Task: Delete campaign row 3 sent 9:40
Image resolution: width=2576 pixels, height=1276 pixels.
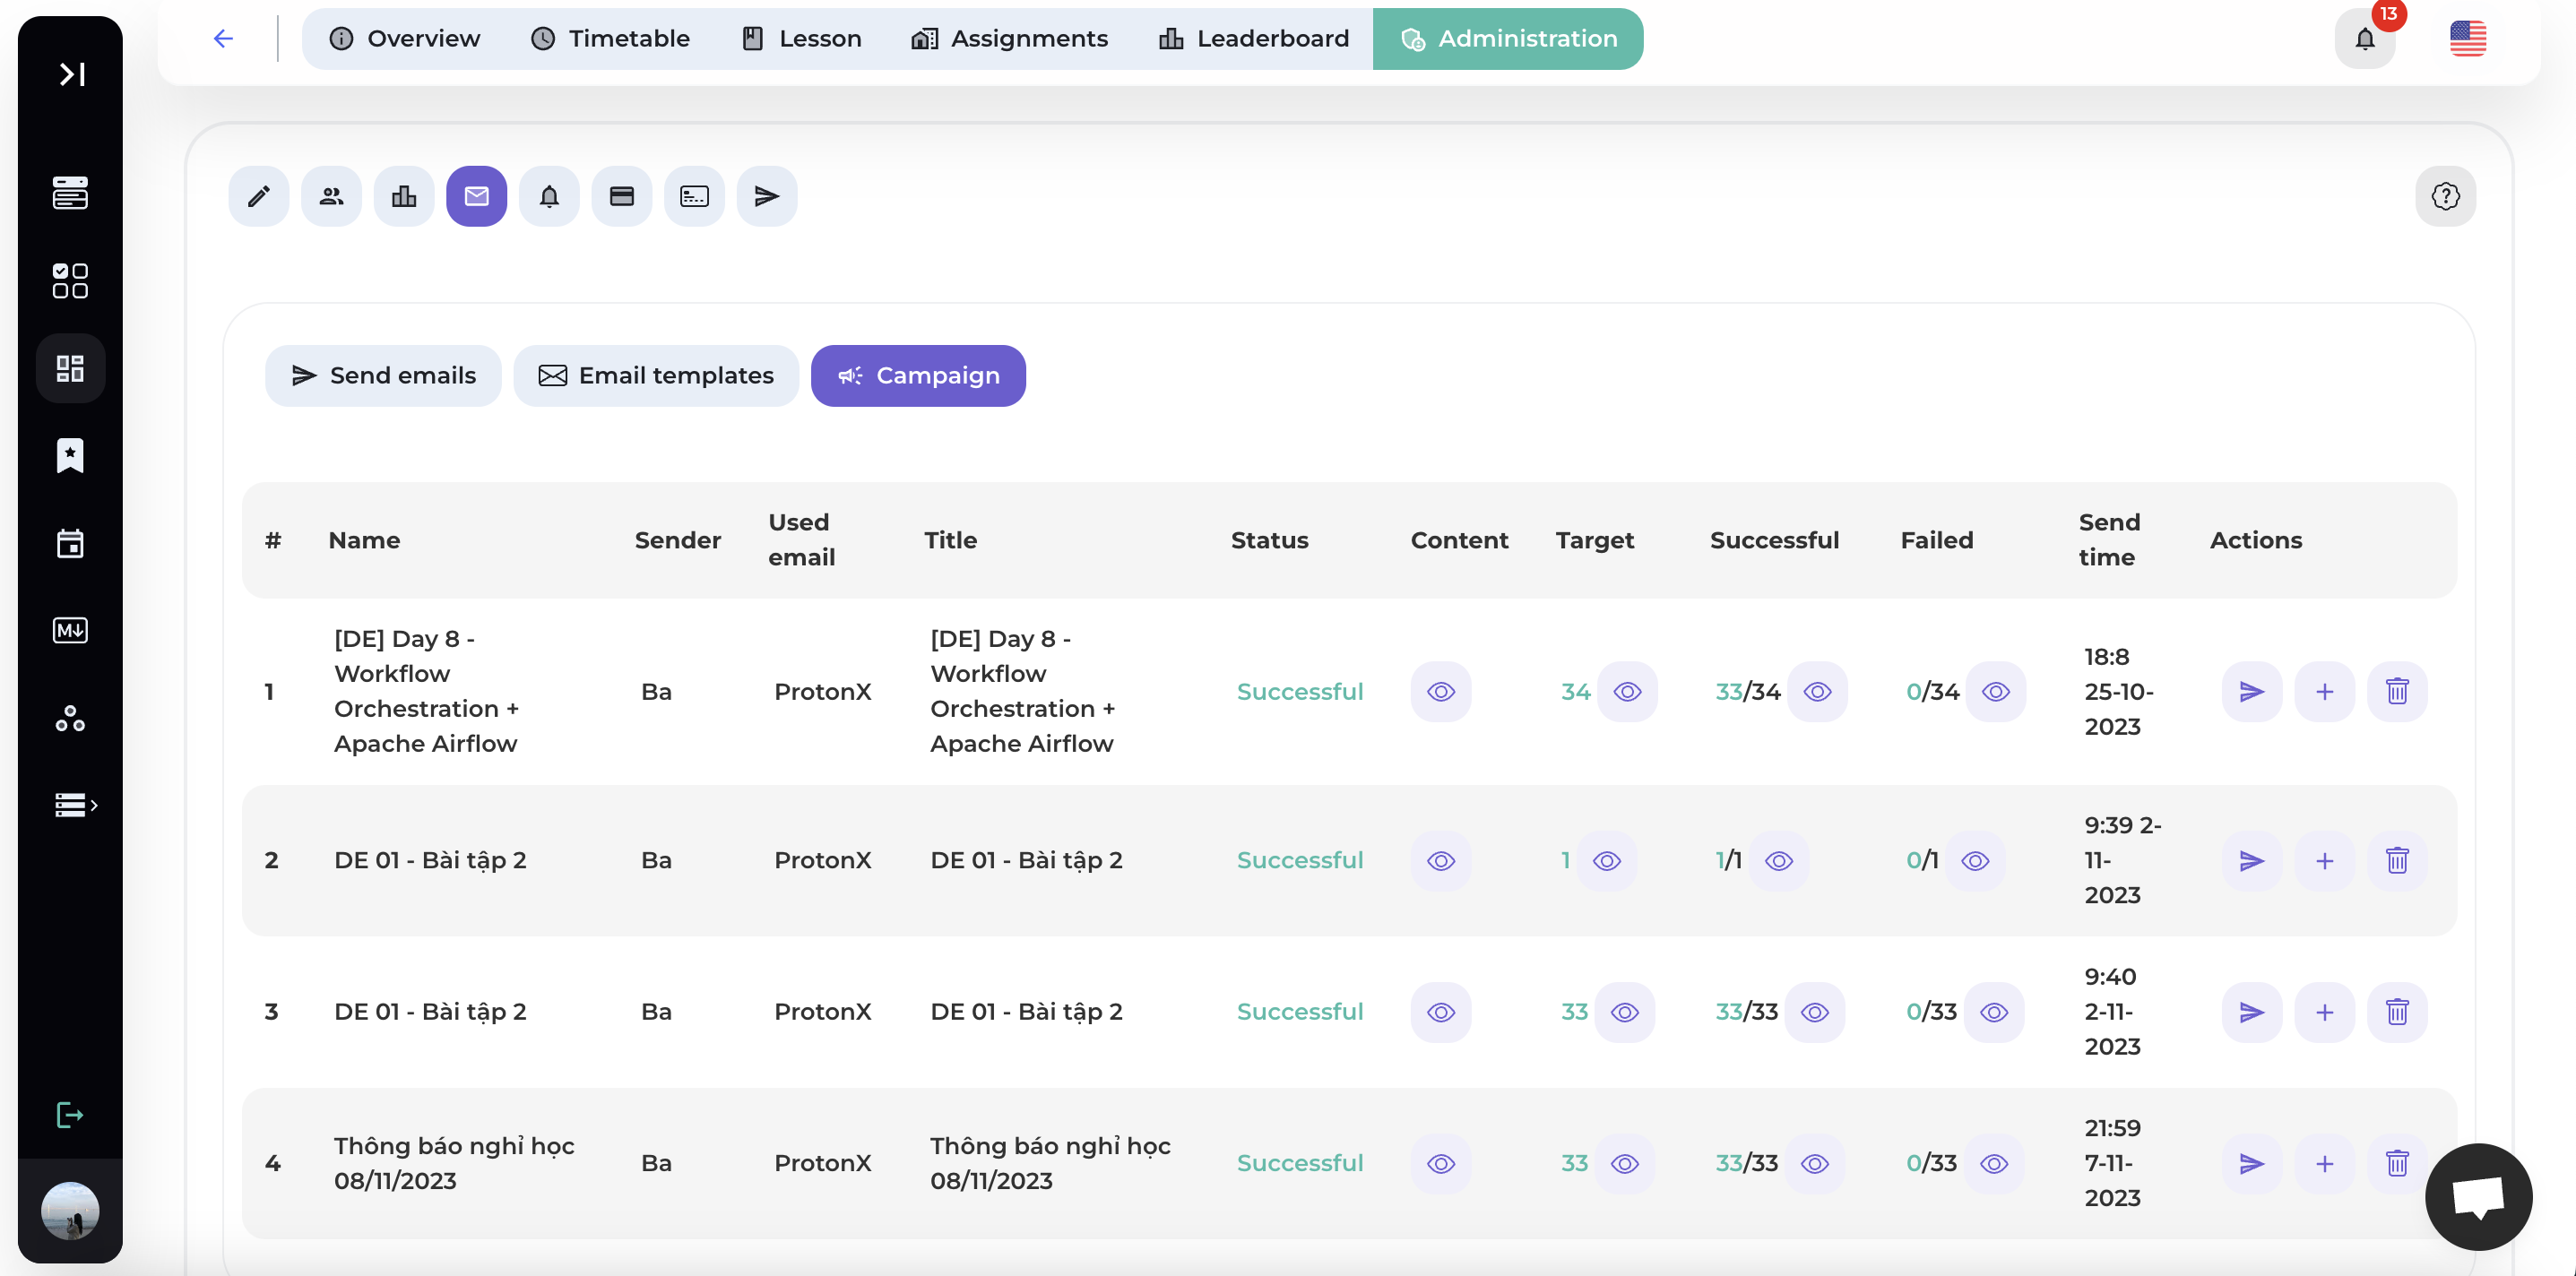Action: (x=2397, y=1012)
